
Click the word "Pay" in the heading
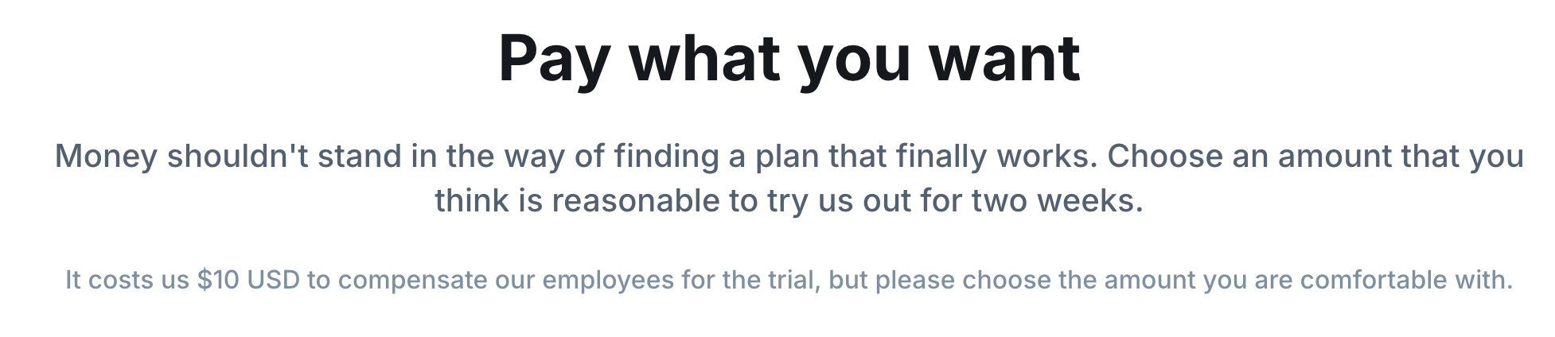click(x=554, y=59)
